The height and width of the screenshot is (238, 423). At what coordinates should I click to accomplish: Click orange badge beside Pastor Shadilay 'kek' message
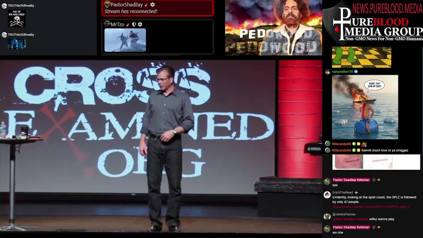tap(379, 180)
